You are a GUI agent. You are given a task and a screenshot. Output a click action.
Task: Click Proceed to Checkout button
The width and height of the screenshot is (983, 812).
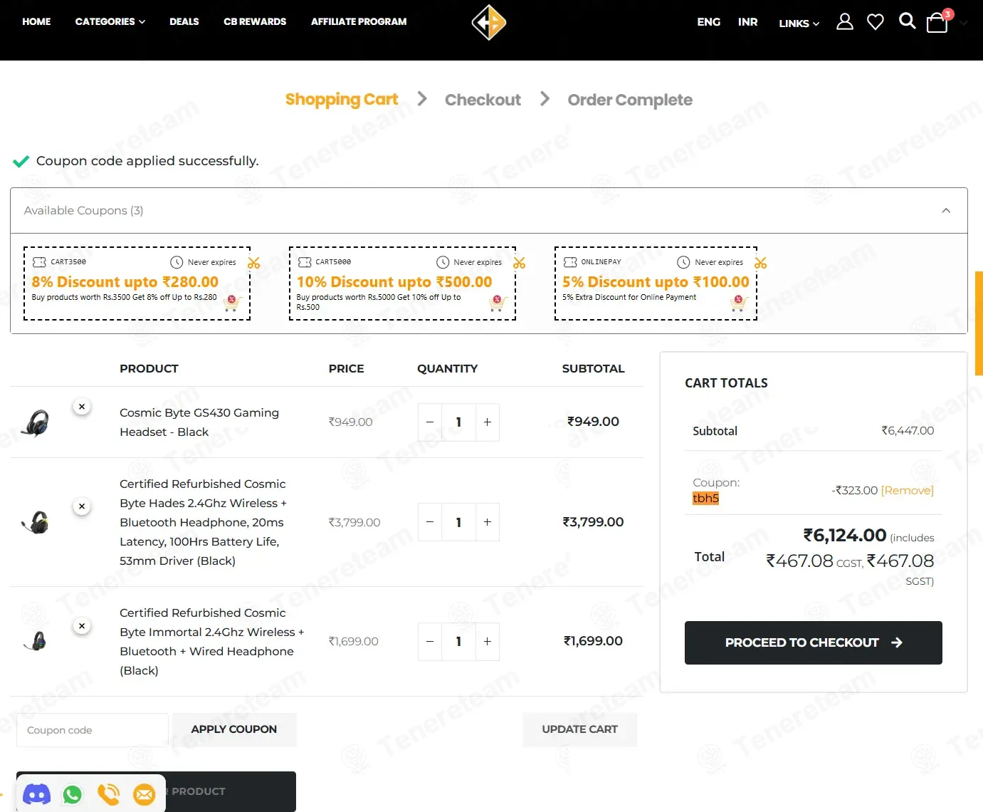coord(814,642)
